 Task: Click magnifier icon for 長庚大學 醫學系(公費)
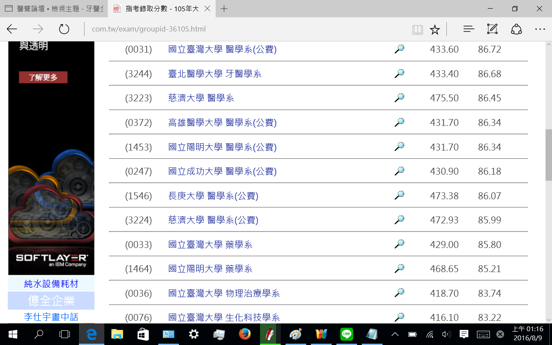[399, 195]
